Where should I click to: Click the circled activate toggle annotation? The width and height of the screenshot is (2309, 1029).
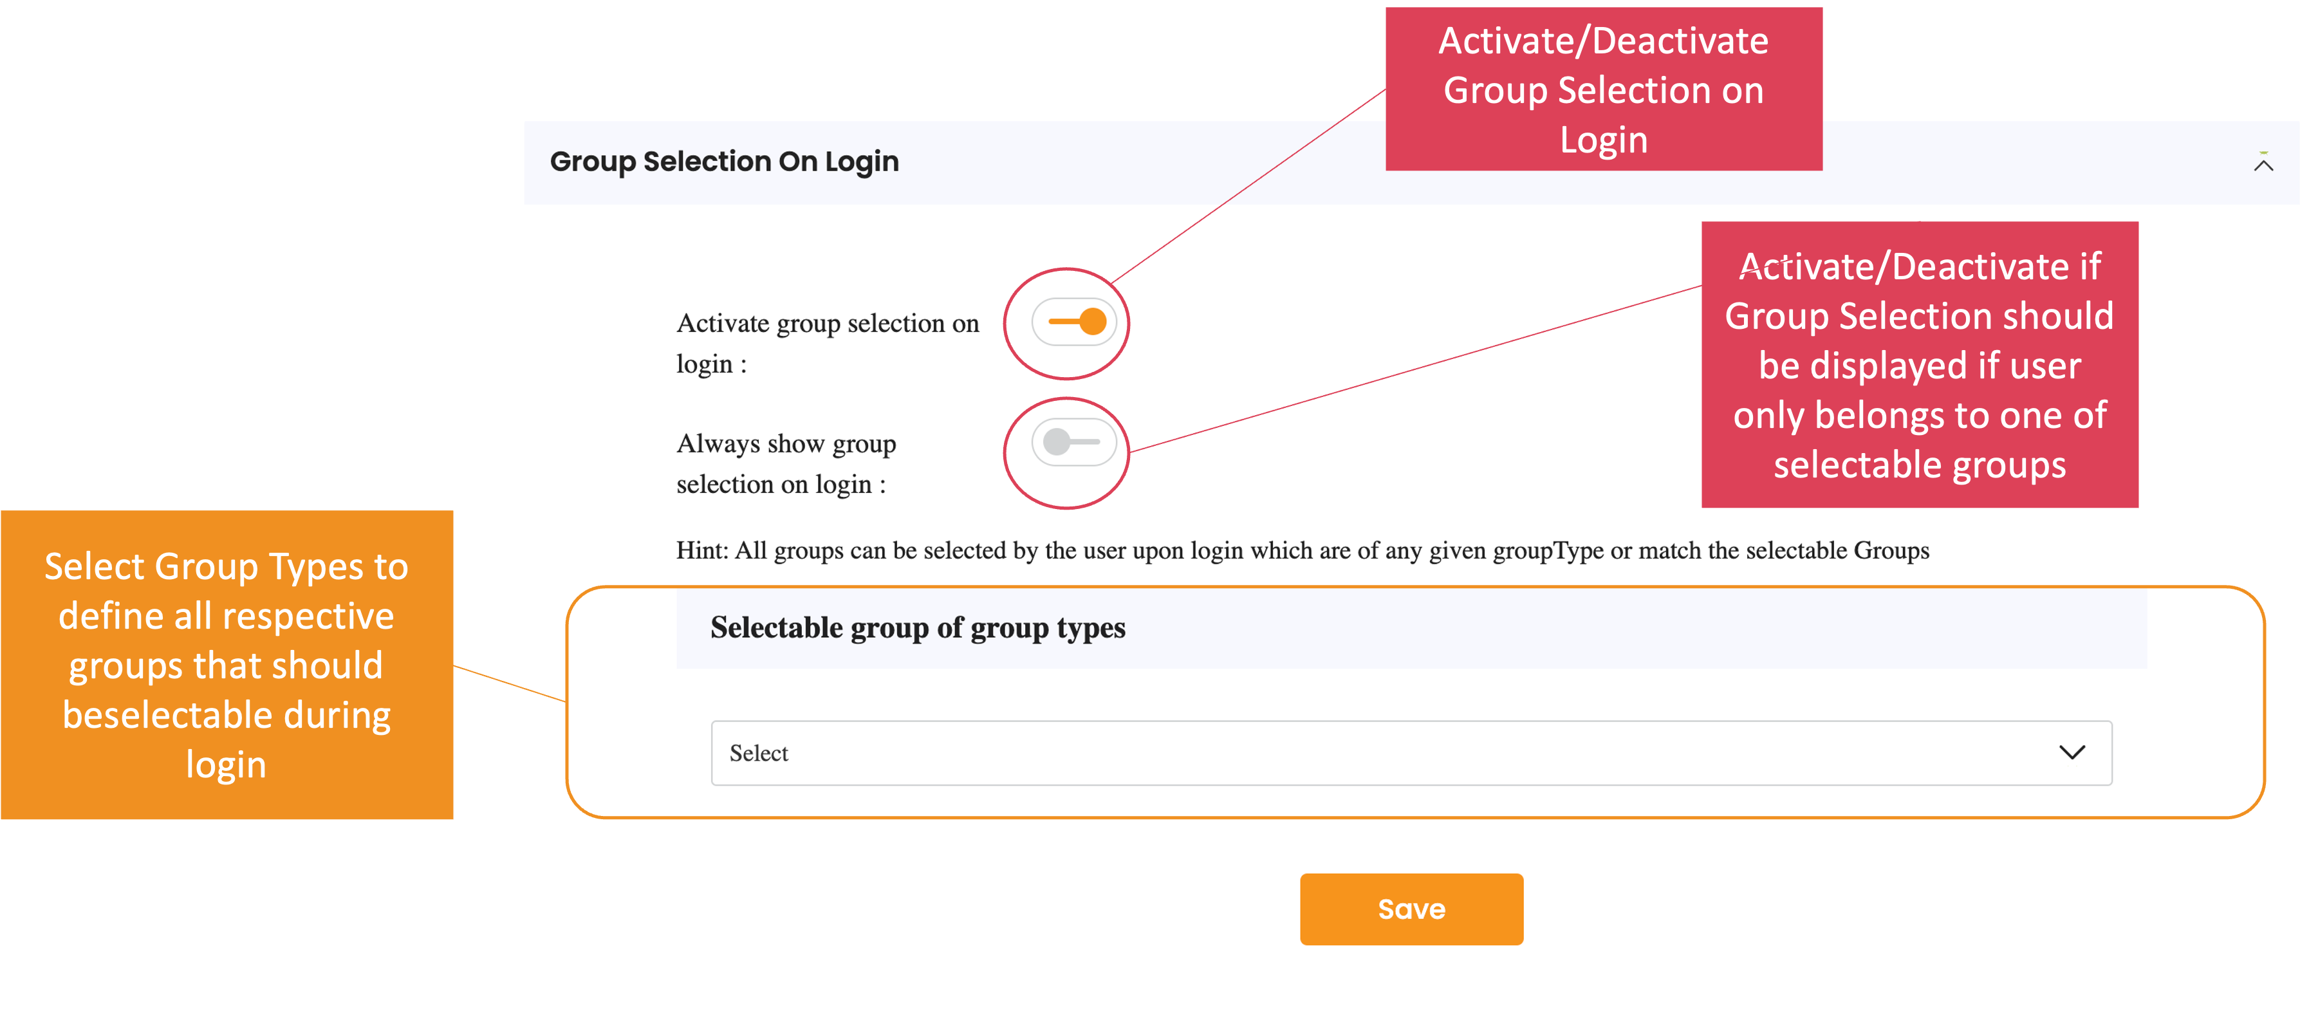pos(1067,324)
